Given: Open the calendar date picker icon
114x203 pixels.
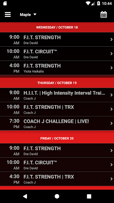Looking at the screenshot, I should tap(104, 15).
